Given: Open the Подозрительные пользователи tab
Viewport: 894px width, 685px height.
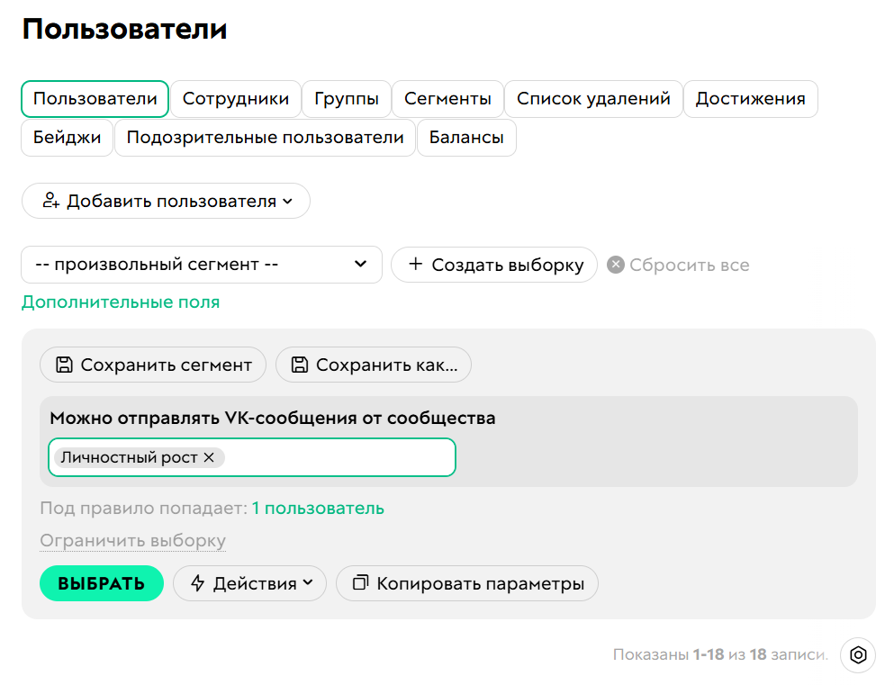Looking at the screenshot, I should pos(265,138).
